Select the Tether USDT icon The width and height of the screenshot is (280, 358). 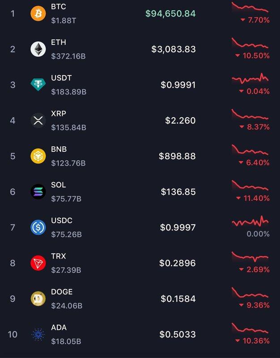click(x=38, y=85)
